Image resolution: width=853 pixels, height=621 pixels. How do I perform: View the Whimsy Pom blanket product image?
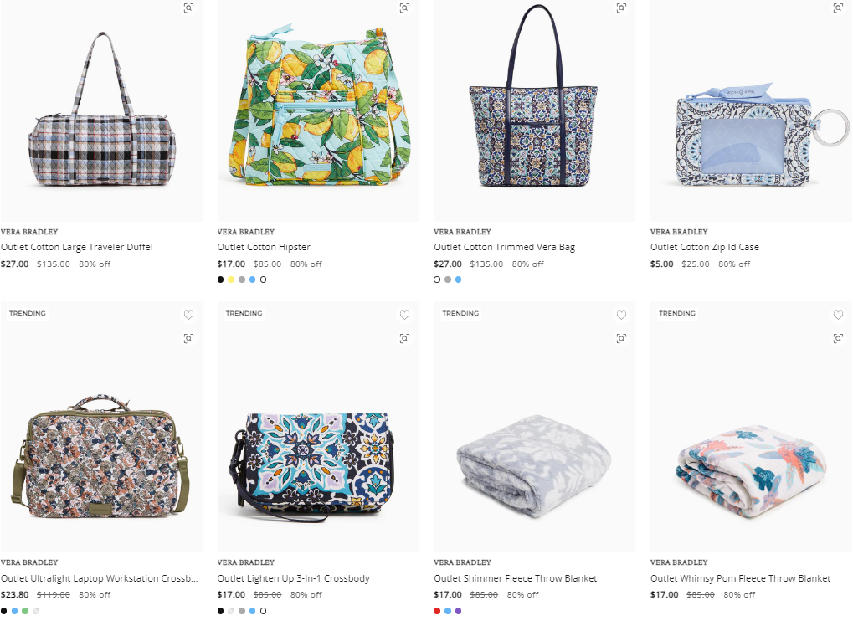[751, 427]
